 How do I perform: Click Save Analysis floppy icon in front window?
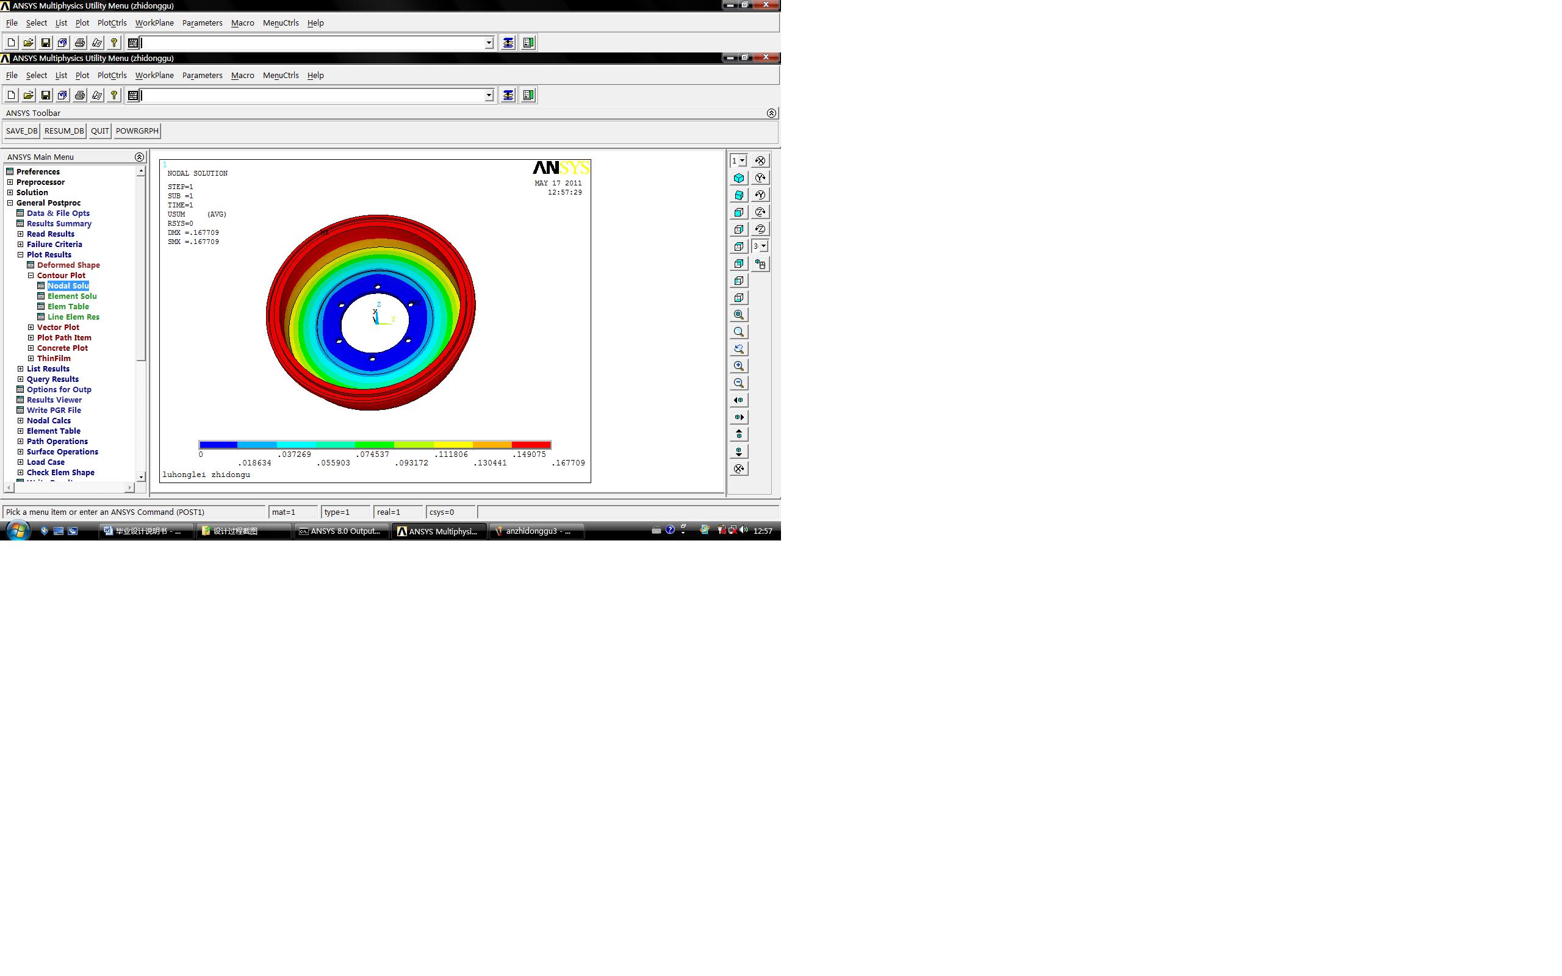(x=46, y=96)
